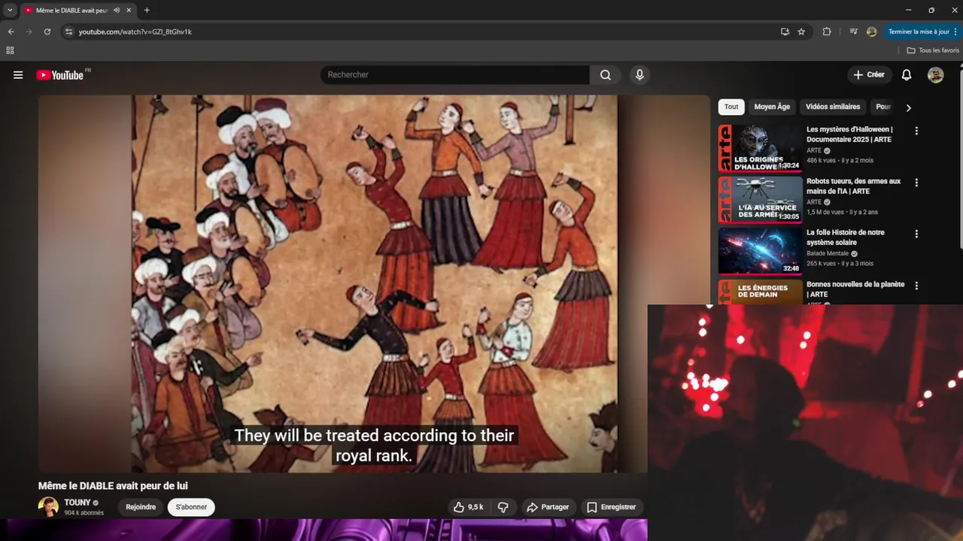Reload the page with refresh icon

[47, 32]
